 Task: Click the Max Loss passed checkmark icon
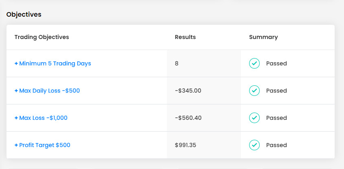[254, 118]
